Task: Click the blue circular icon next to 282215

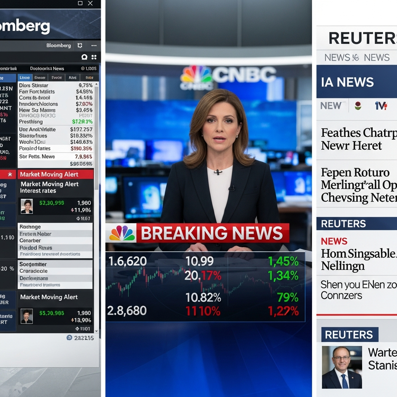Action: 69,338
